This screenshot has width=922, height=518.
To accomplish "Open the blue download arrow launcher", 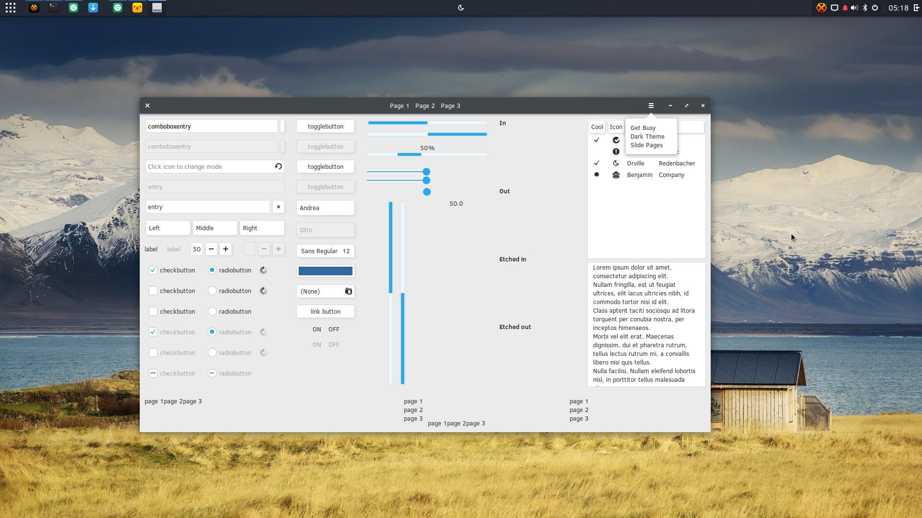I will click(93, 8).
